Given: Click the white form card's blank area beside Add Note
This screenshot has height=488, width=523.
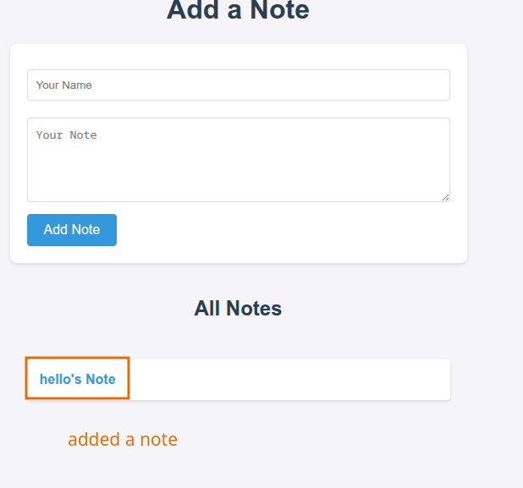Looking at the screenshot, I should [x=288, y=230].
